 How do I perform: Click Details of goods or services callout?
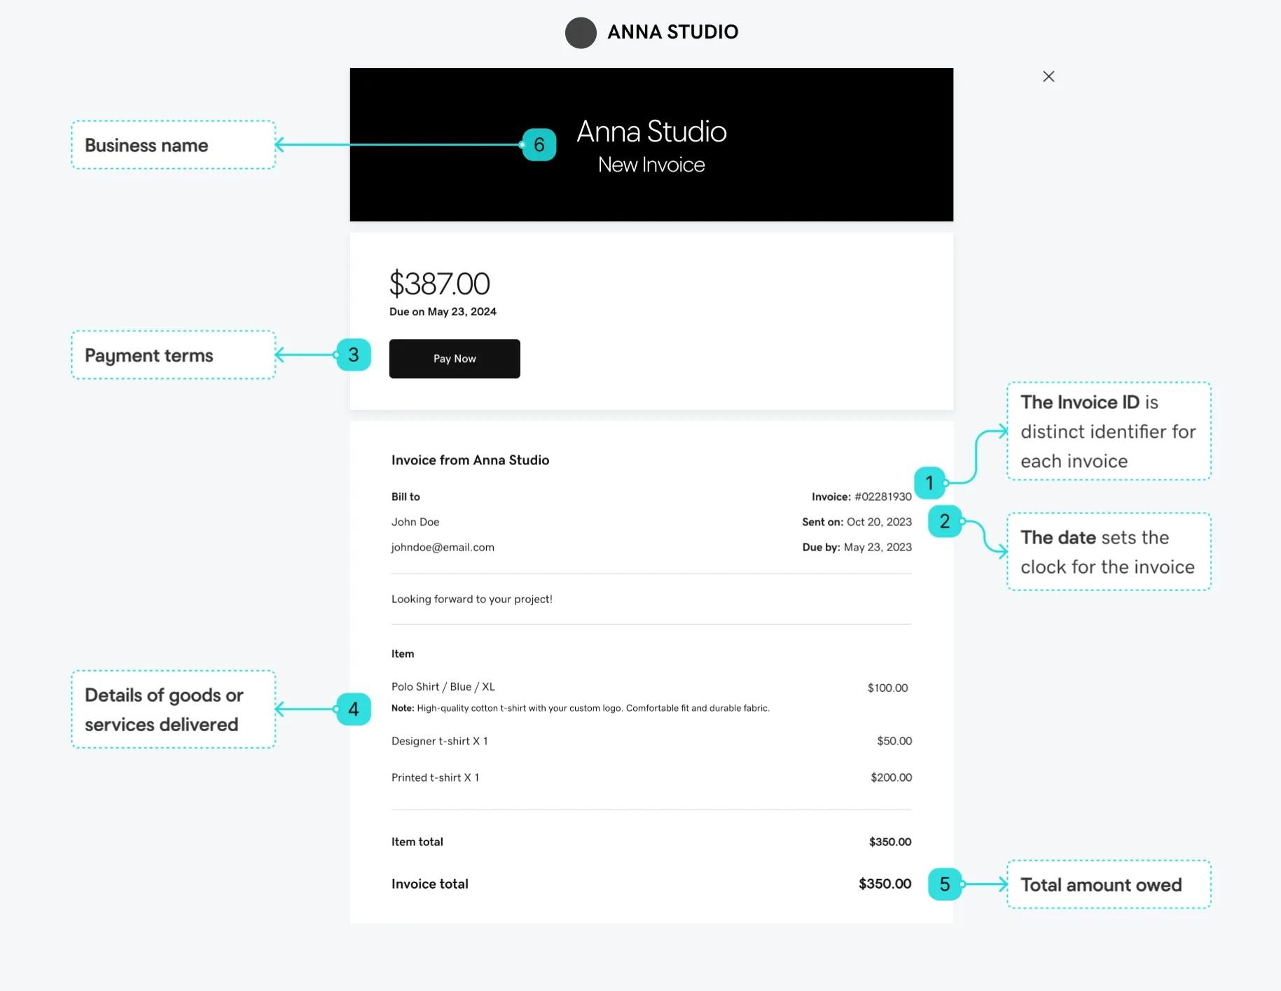[173, 709]
